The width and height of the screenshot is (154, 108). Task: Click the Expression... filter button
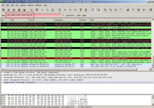point(70,16)
